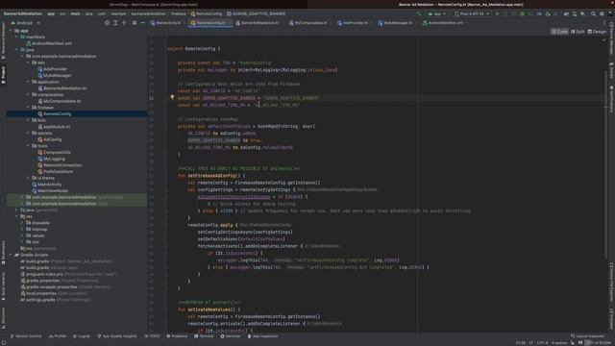Switch editor to Code view
The width and height of the screenshot is (615, 346).
(559, 32)
